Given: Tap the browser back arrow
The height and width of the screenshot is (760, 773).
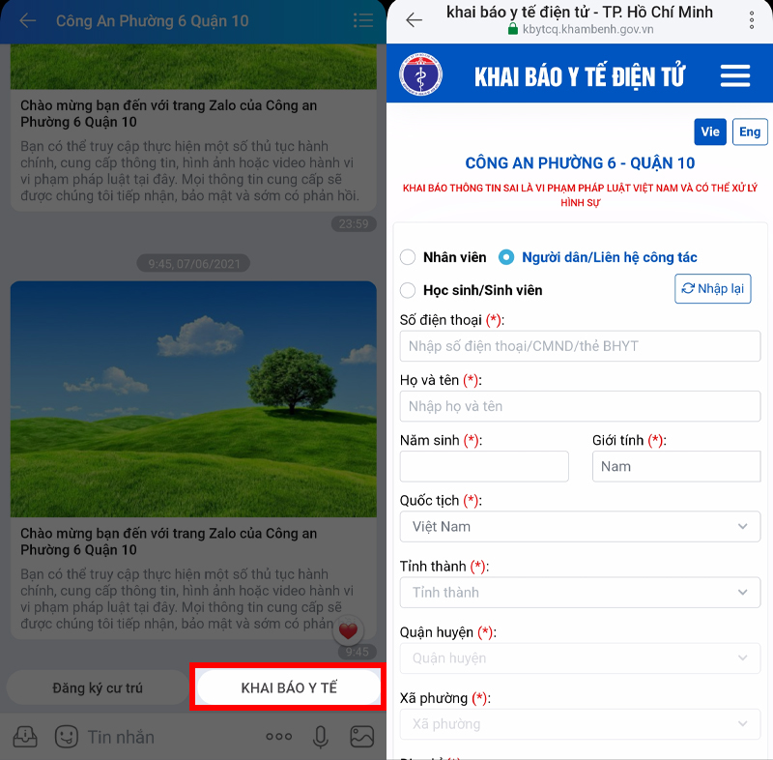Looking at the screenshot, I should click(x=415, y=19).
